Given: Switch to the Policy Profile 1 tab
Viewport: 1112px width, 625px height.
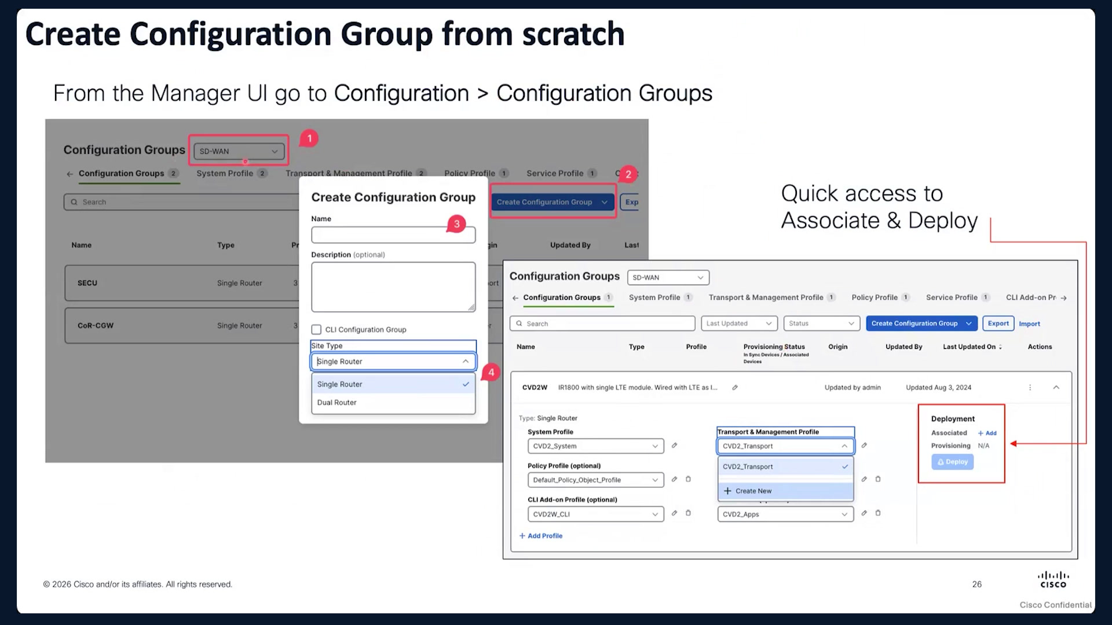Looking at the screenshot, I should click(x=880, y=297).
